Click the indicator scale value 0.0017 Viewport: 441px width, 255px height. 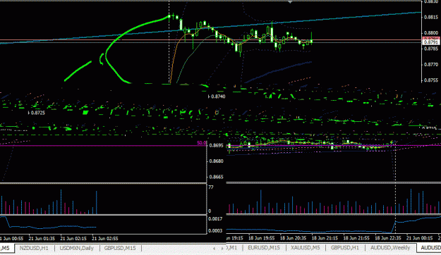coord(215,219)
